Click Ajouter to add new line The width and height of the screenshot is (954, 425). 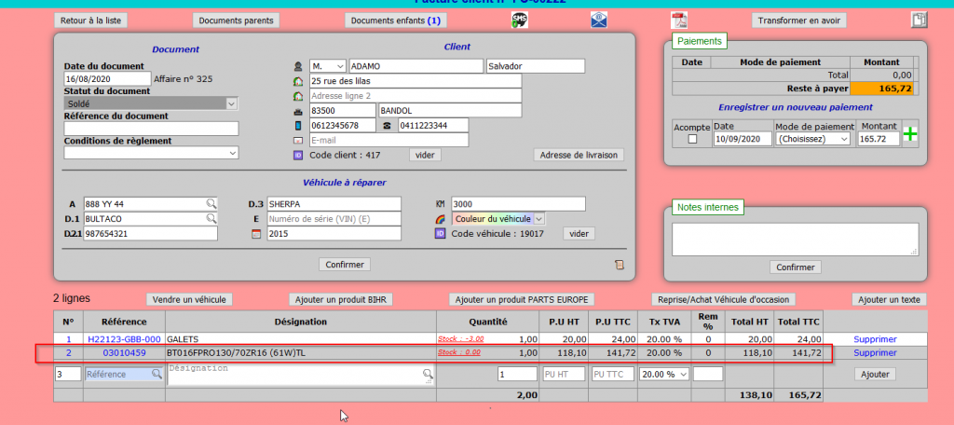pos(875,375)
